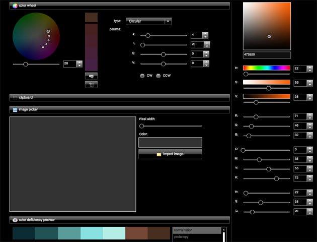The height and width of the screenshot is (242, 317).
Task: Click the clipboard panel icon
Action: point(15,97)
